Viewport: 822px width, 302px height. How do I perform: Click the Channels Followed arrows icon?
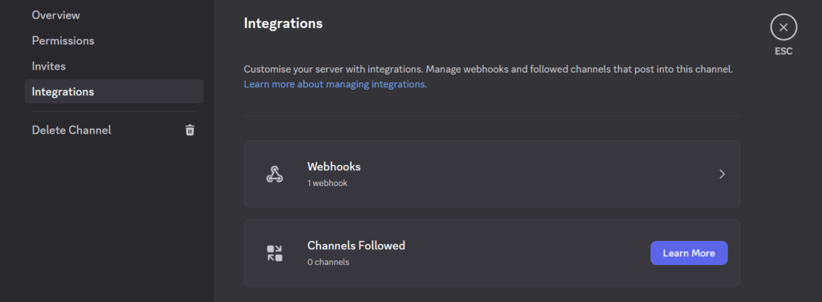point(275,253)
